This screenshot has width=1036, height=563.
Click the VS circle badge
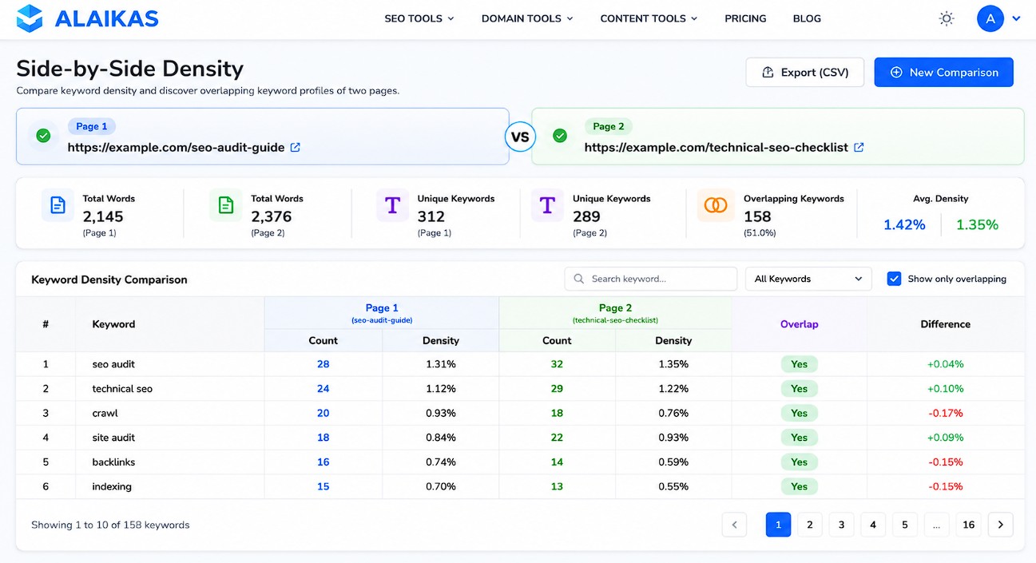pyautogui.click(x=520, y=137)
